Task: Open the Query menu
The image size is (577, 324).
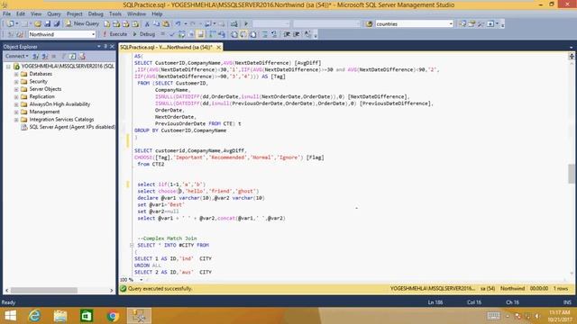Action: (x=54, y=14)
